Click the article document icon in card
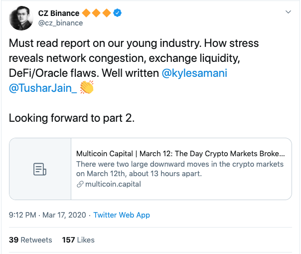The width and height of the screenshot is (301, 254). coord(40,169)
